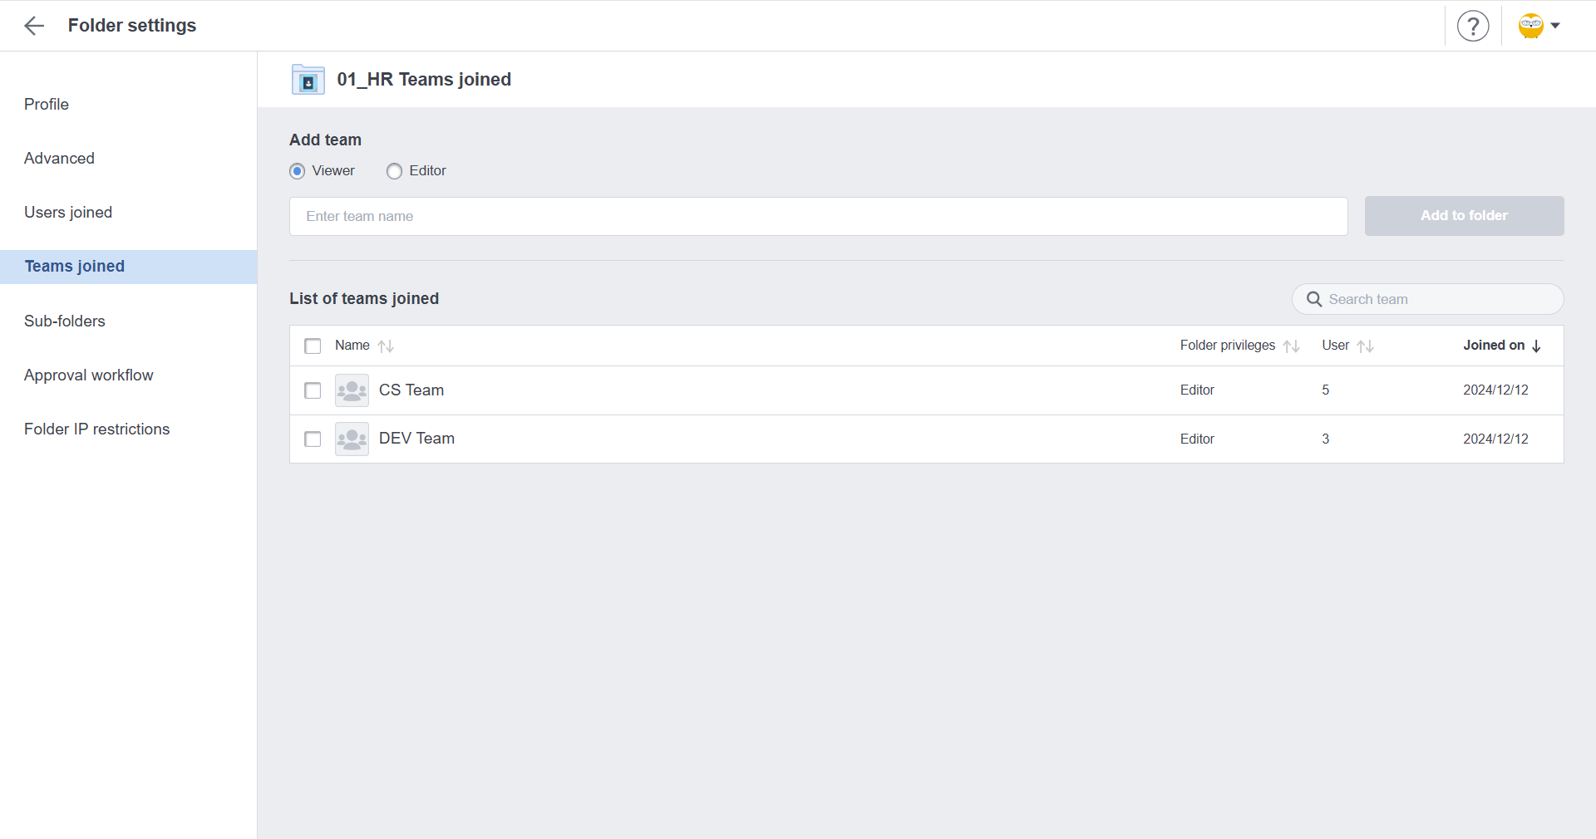Click the Add to folder button
Viewport: 1596px width, 839px height.
coord(1464,216)
